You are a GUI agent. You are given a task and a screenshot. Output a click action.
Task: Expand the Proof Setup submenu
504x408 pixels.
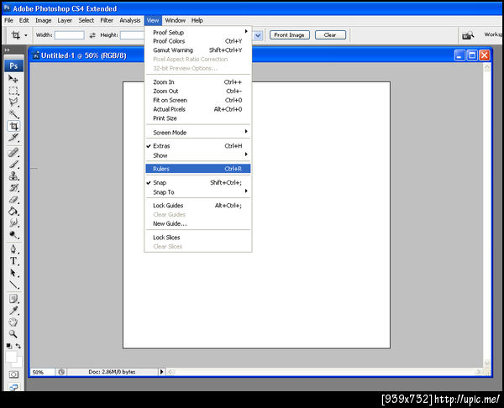tap(197, 32)
